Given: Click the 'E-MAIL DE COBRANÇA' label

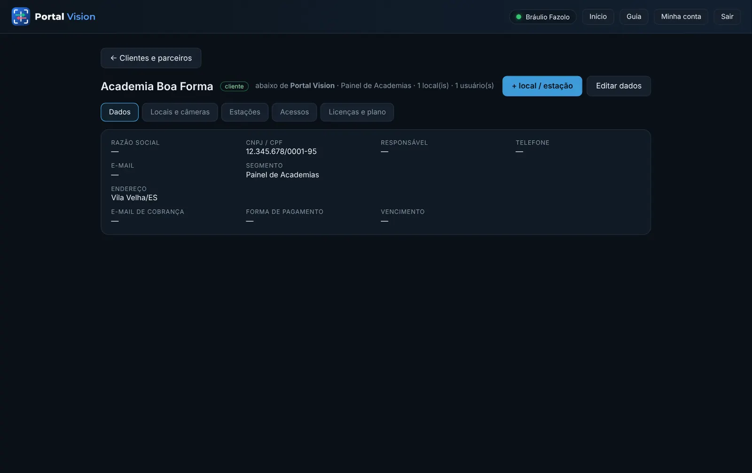Looking at the screenshot, I should tap(148, 212).
